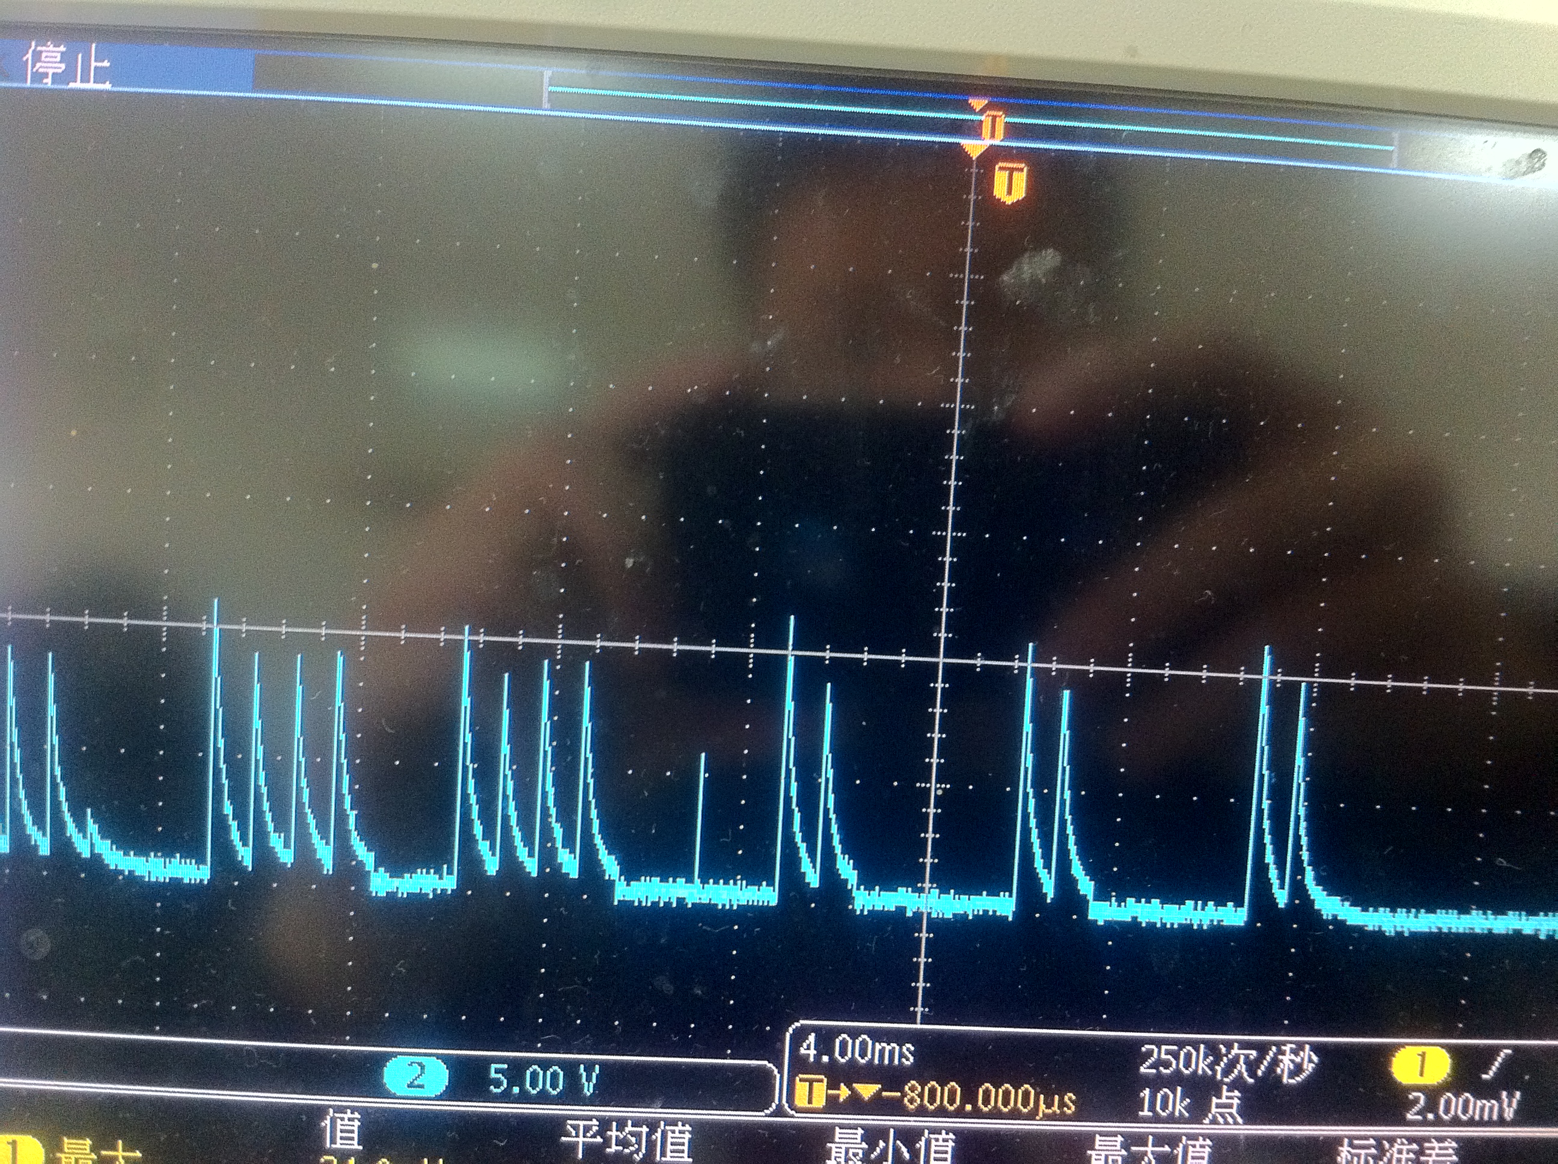Click the cyan channel 2 badge

coord(415,1077)
